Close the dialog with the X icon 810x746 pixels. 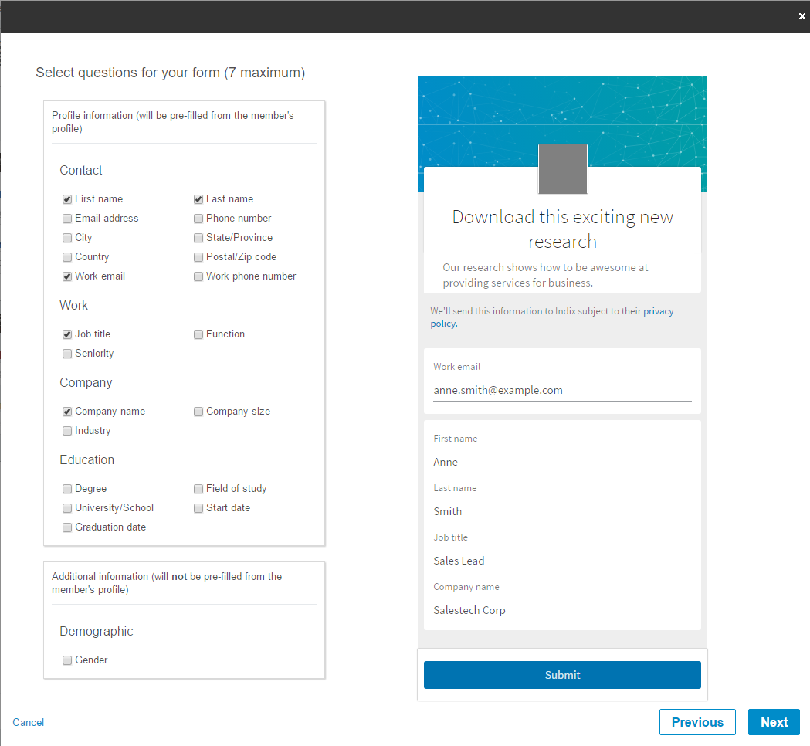coord(802,16)
